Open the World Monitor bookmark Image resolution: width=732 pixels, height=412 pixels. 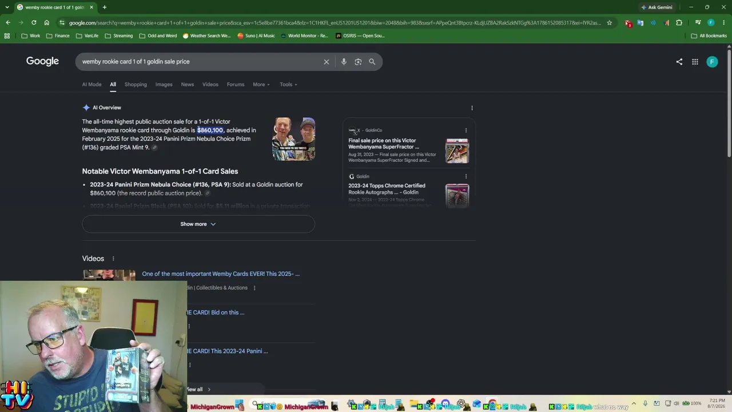(x=304, y=35)
